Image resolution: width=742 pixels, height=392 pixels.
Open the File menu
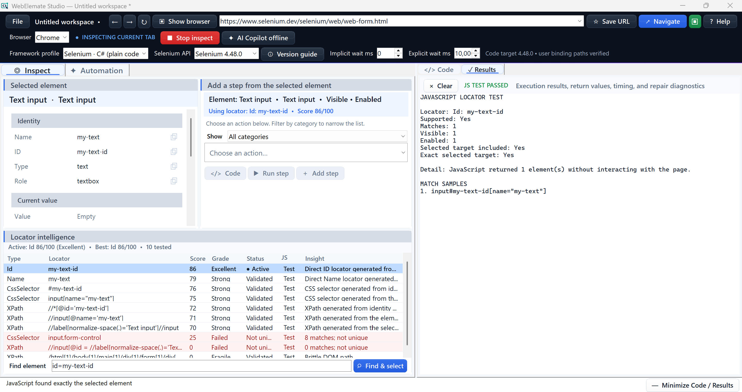17,22
